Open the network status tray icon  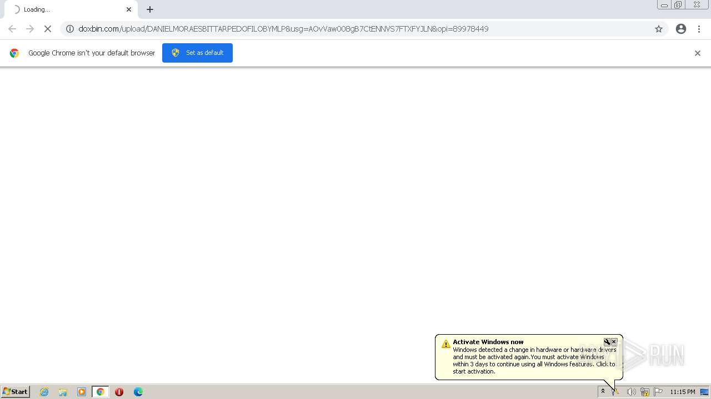tap(645, 392)
